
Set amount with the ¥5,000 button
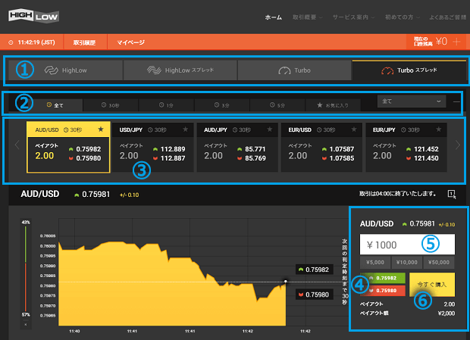pyautogui.click(x=375, y=263)
